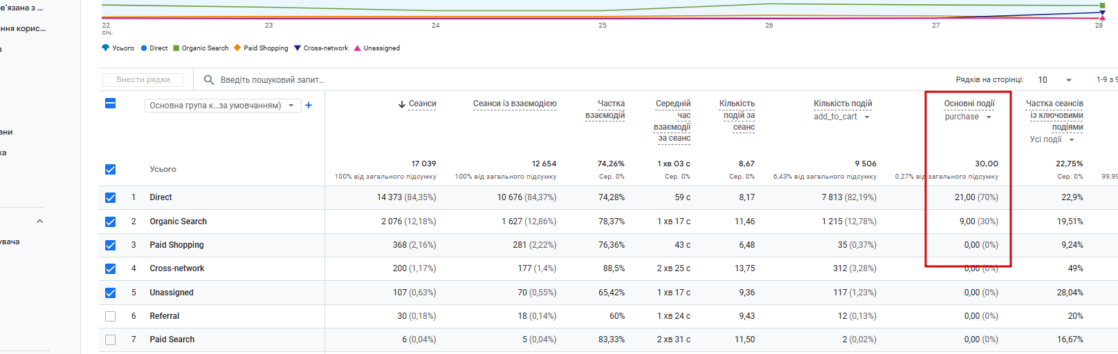Click the Cross-network legend triangle icon
Screen dimensions: 1118x354
(297, 48)
